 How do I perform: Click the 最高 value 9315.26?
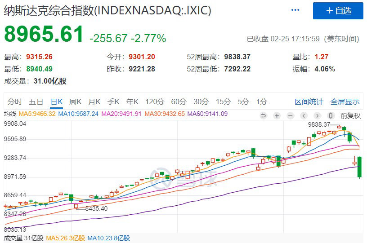39,57
